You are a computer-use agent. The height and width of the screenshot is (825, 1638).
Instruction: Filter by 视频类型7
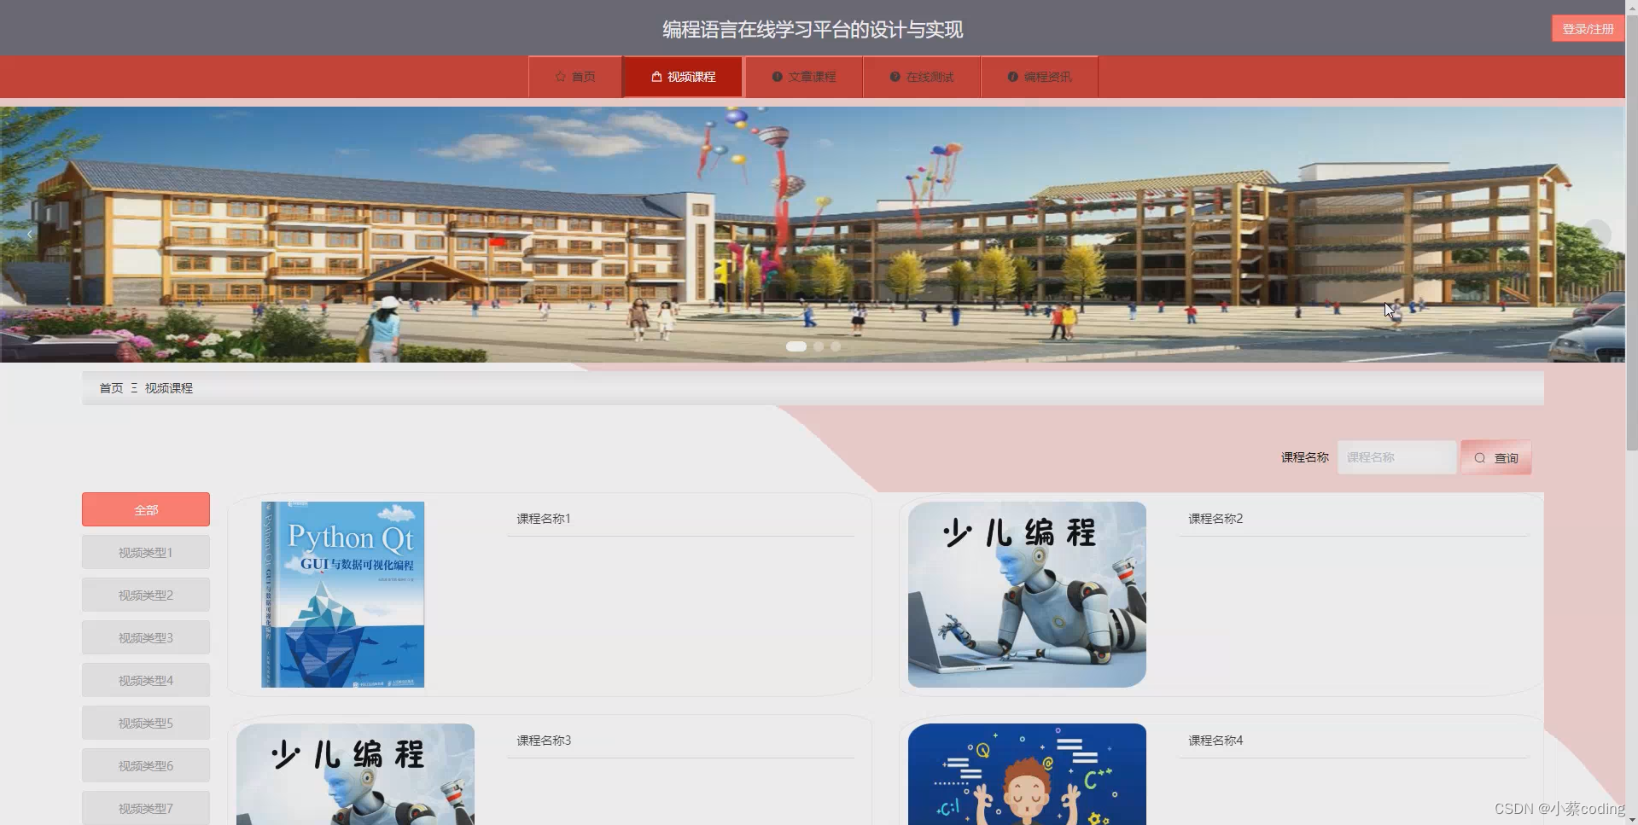click(146, 807)
